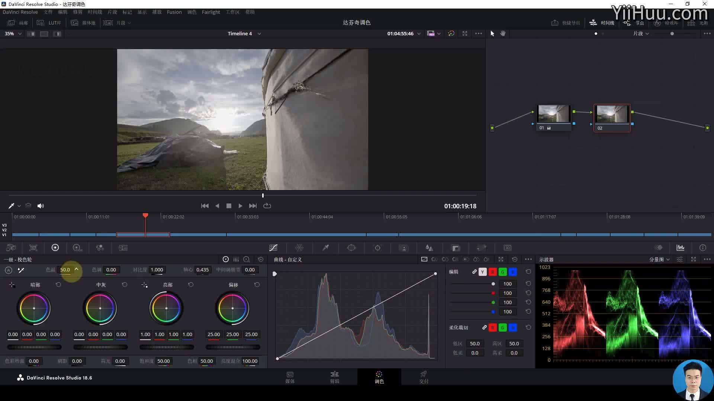Show the Keyframes panel icon
The width and height of the screenshot is (714, 401).
click(659, 248)
